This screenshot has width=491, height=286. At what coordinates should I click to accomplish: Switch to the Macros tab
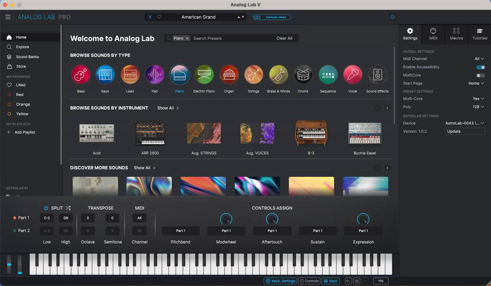(x=456, y=33)
